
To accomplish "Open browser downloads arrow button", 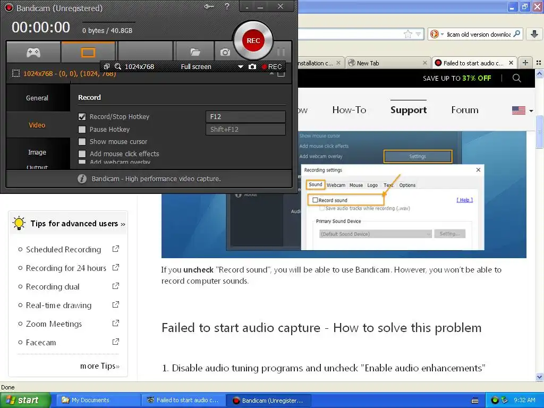I will 534,34.
